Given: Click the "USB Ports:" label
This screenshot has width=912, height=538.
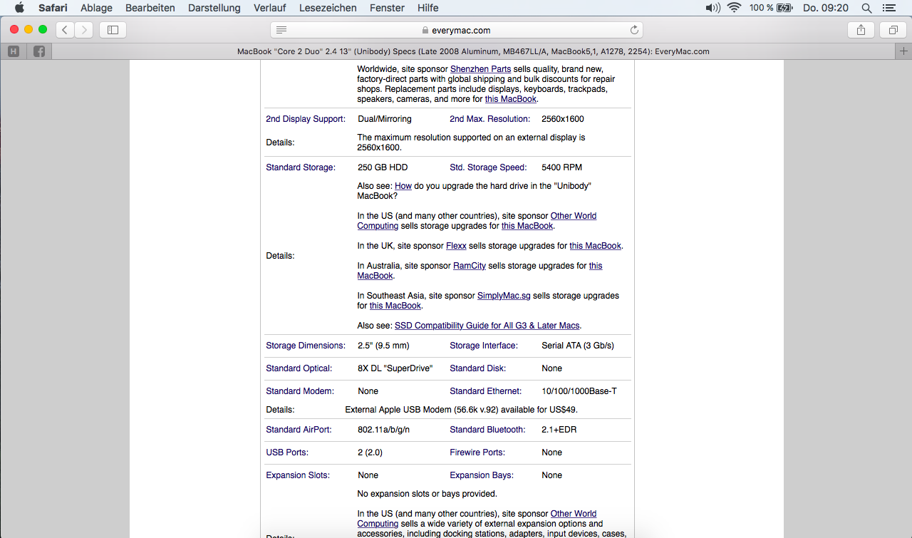Looking at the screenshot, I should 287,452.
